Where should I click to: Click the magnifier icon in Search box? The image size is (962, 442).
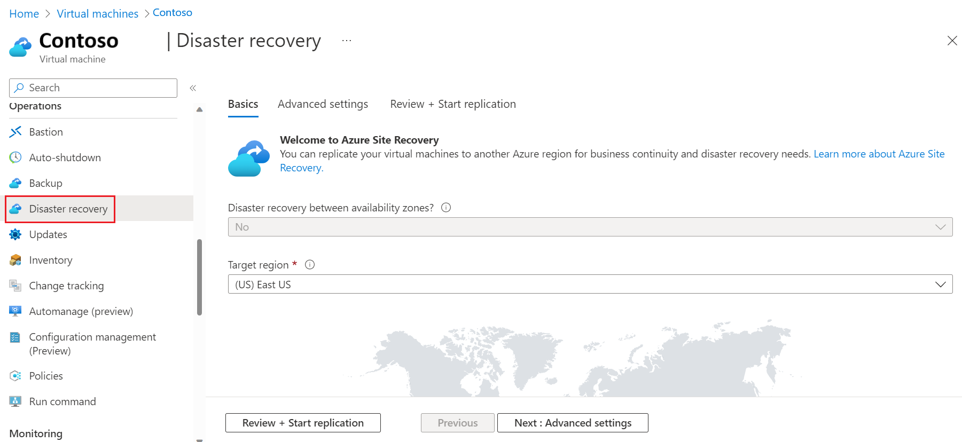tap(19, 88)
